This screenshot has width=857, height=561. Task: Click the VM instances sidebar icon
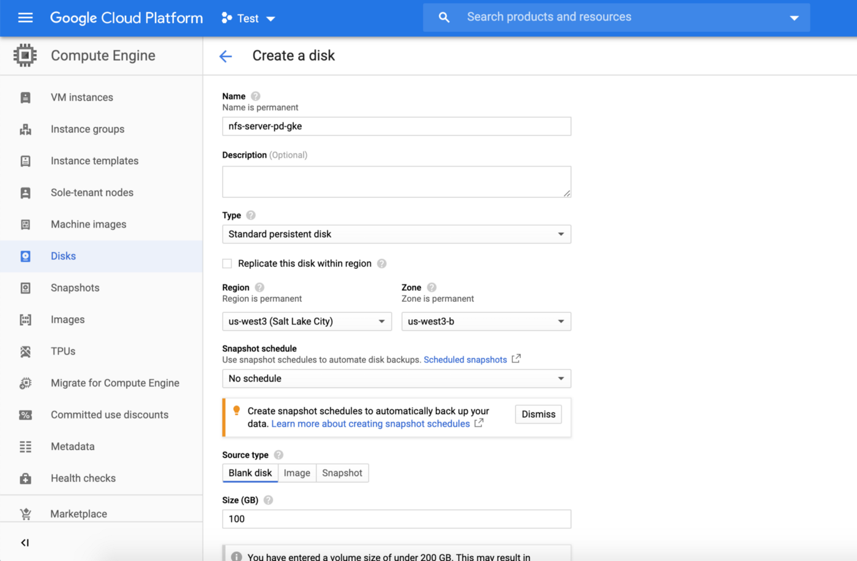(x=25, y=97)
